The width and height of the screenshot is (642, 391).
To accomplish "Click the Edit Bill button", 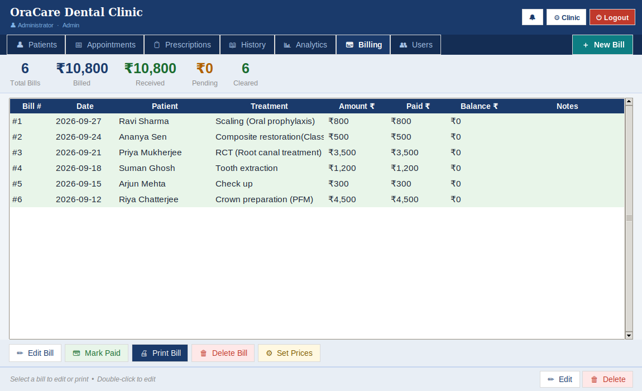I will point(35,353).
